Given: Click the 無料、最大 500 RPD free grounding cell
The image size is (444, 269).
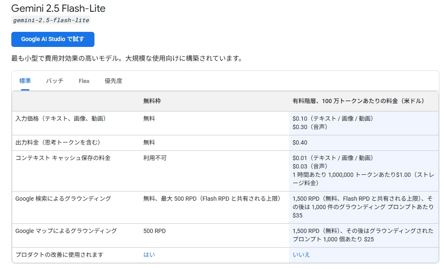Looking at the screenshot, I should [x=212, y=199].
